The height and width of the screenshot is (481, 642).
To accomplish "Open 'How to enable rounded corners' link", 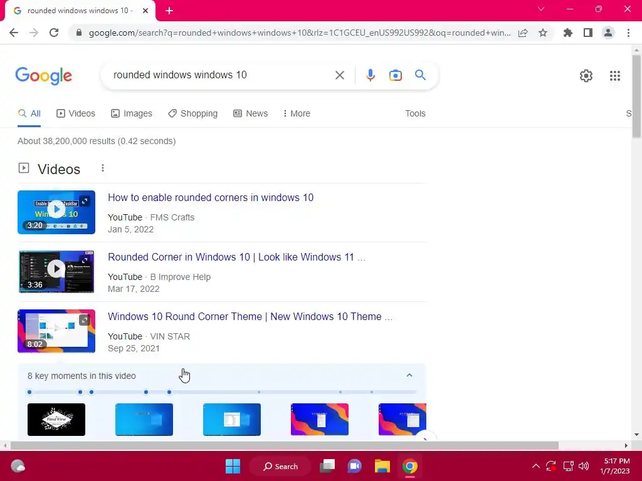I will click(x=211, y=197).
